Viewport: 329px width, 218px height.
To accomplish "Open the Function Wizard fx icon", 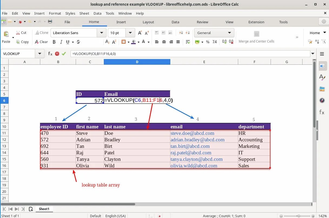I will (x=50, y=54).
